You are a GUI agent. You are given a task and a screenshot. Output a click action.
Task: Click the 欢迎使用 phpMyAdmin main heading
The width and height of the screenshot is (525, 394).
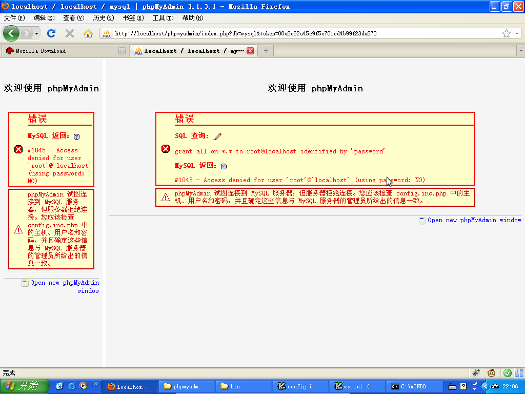point(315,88)
